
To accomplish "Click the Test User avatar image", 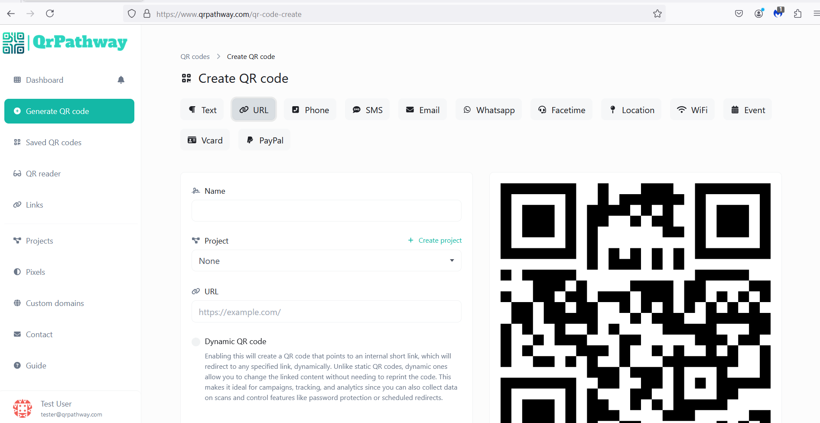I will click(23, 409).
